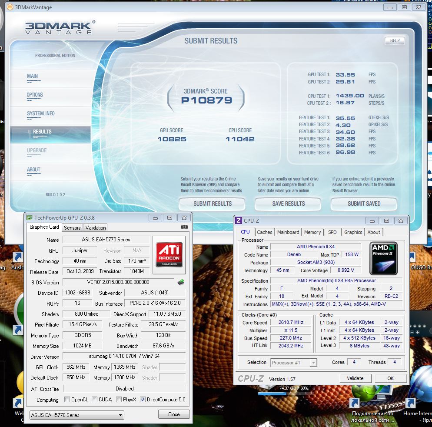Open the Mainboard tab in CPU-Z

coord(288,232)
